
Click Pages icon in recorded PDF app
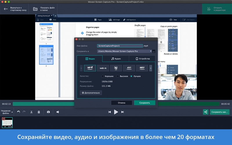pyautogui.click(x=95, y=20)
